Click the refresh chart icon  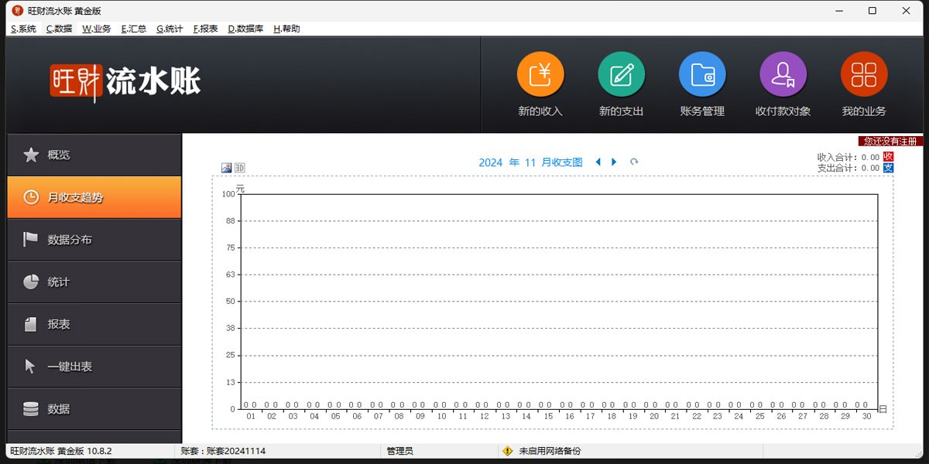coord(634,162)
